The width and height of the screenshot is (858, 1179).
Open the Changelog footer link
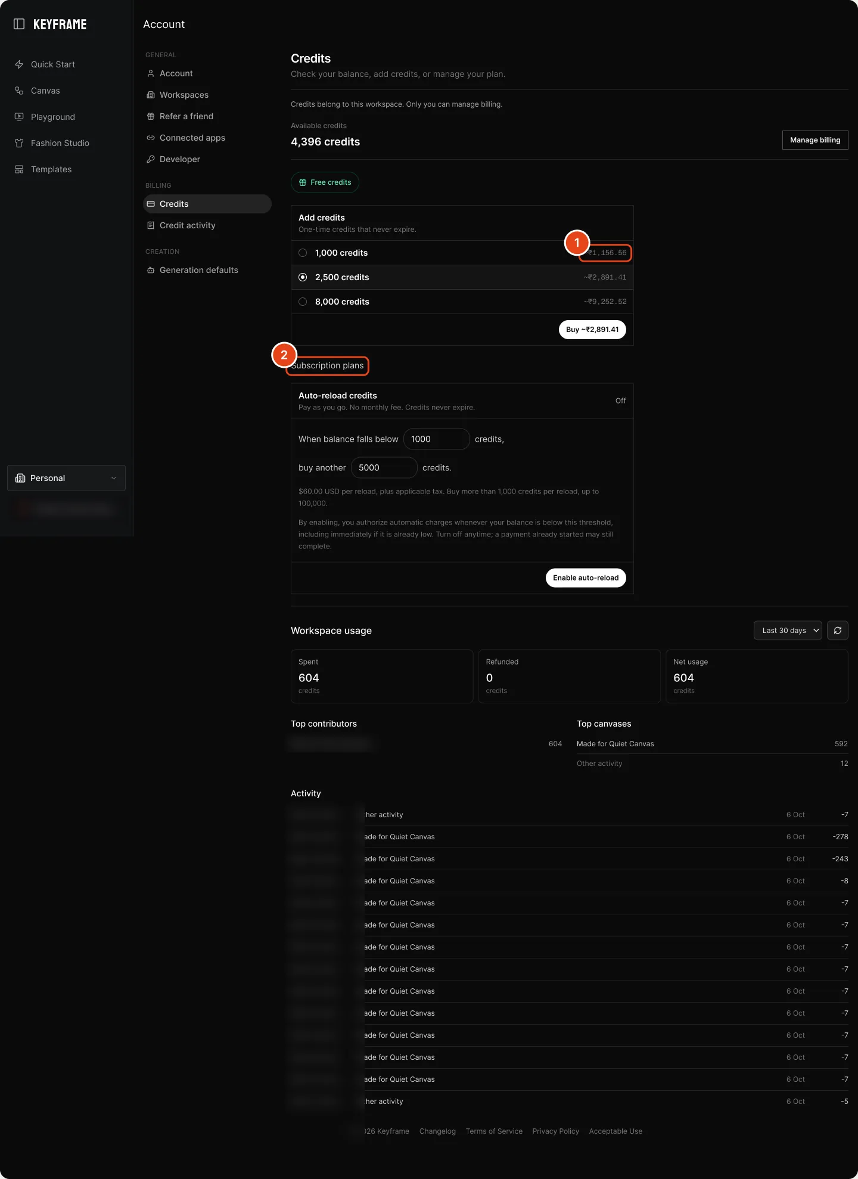pyautogui.click(x=437, y=1131)
